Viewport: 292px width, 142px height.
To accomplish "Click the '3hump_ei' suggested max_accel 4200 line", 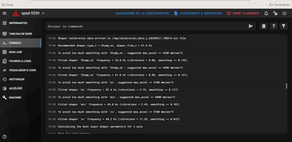I will pyautogui.click(x=166, y=53).
